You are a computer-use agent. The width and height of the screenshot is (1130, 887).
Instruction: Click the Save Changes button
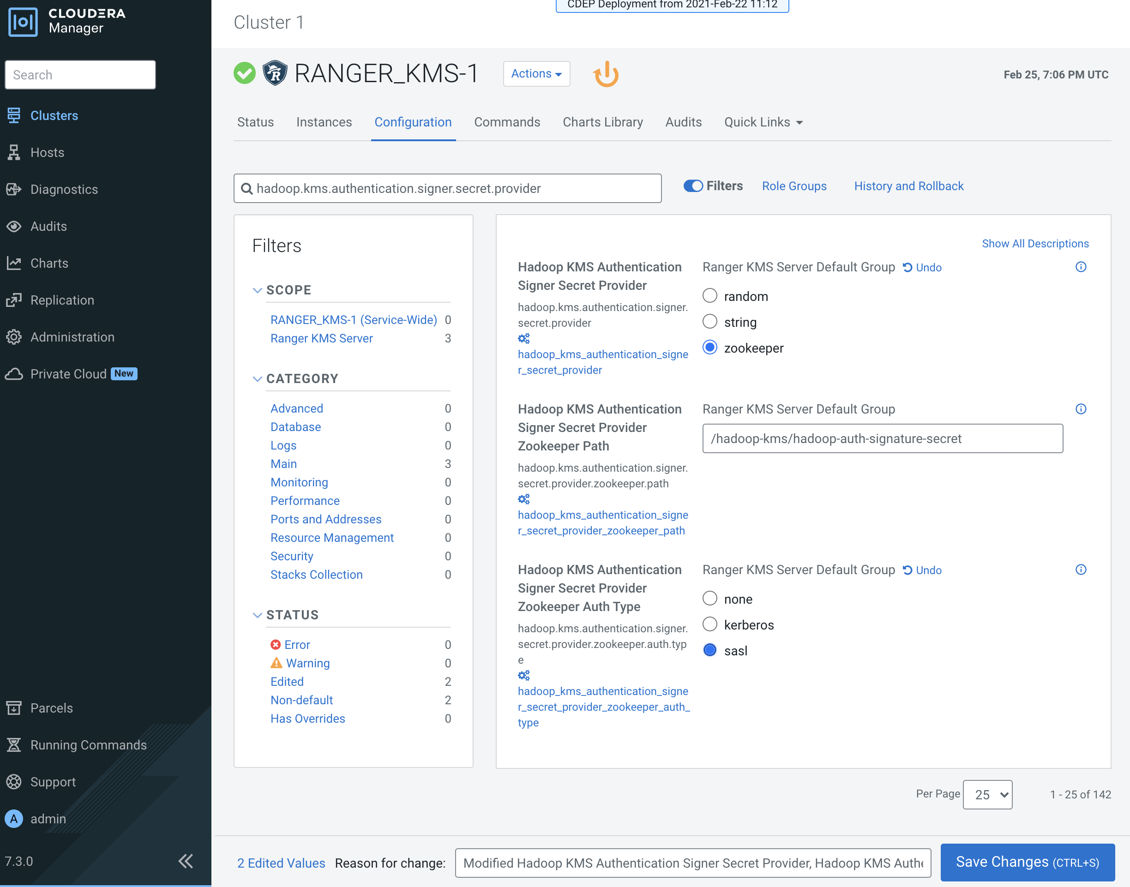(x=1027, y=862)
